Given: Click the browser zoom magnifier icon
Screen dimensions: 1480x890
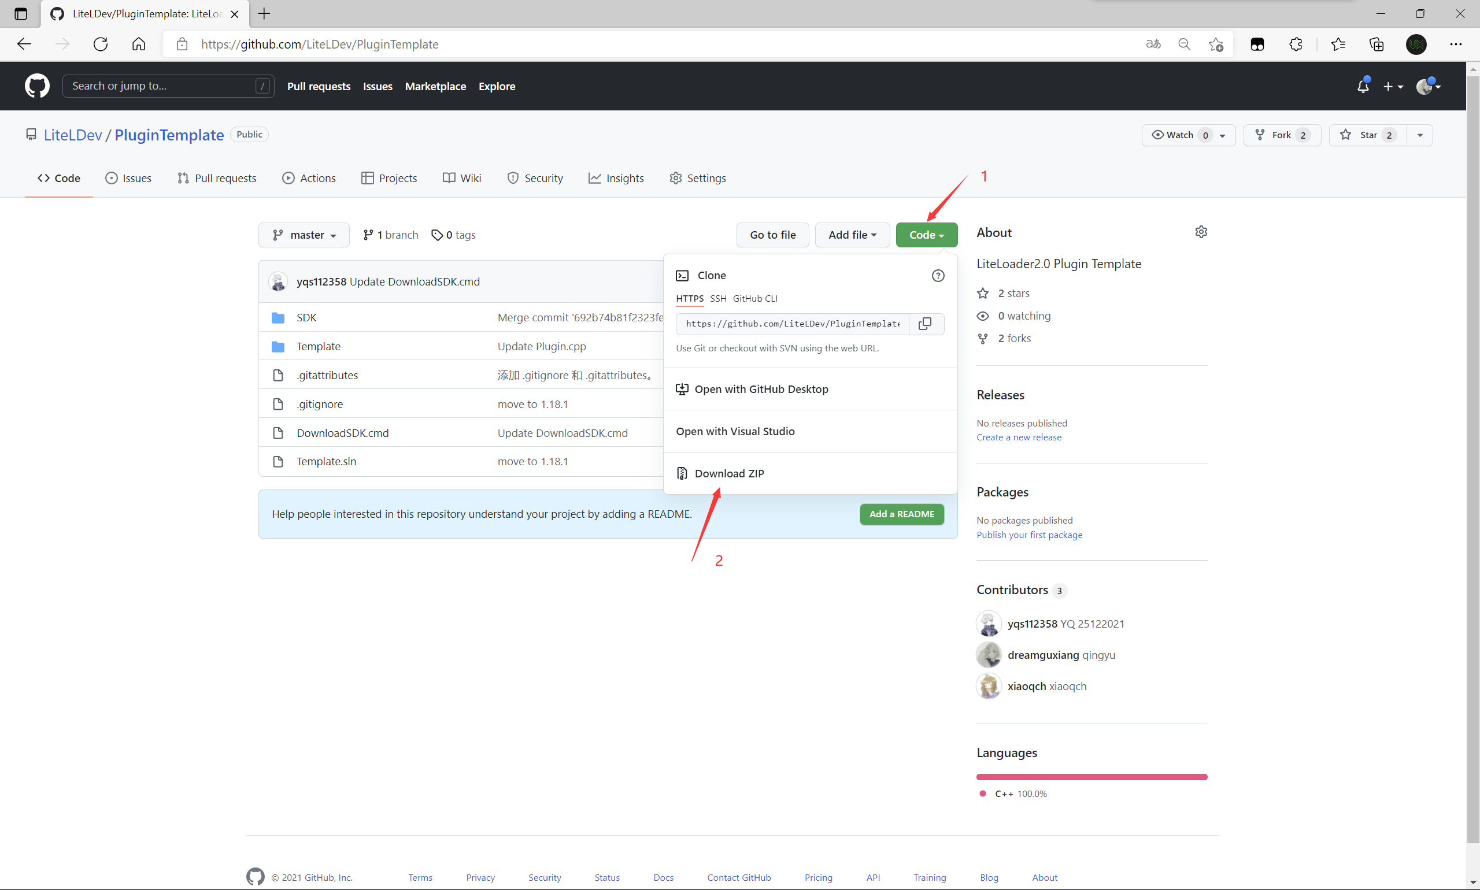Looking at the screenshot, I should coord(1184,44).
